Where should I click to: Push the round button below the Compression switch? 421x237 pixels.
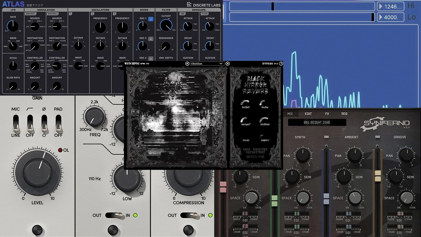coord(188,230)
